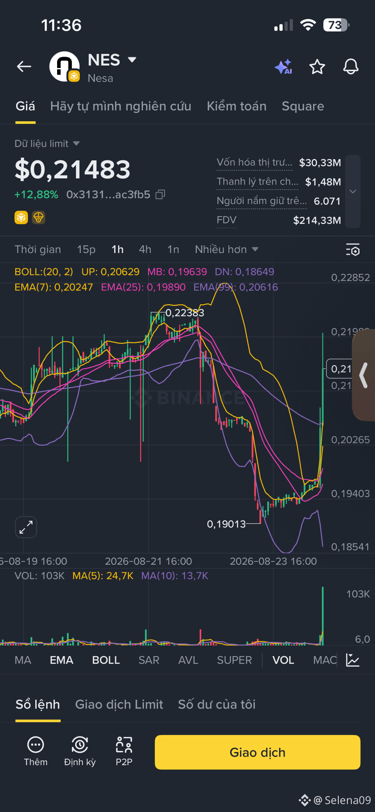Tap the yellow BNB chain badge
Screen dimensions: 375x812
[21, 217]
